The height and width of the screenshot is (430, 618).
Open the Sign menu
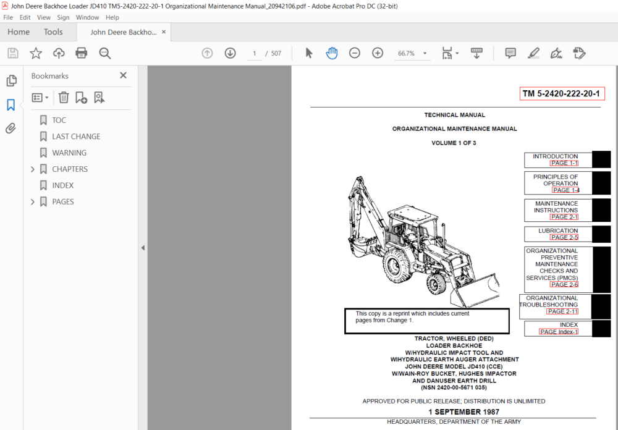[x=63, y=17]
